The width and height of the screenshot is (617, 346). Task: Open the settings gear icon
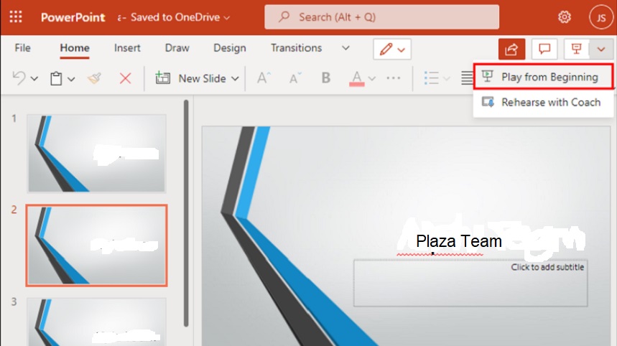[565, 17]
